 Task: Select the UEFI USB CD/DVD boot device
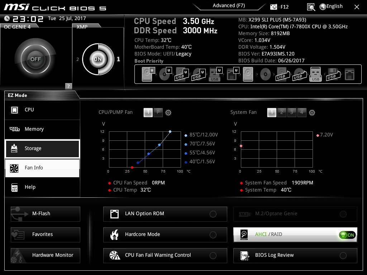(x=199, y=74)
